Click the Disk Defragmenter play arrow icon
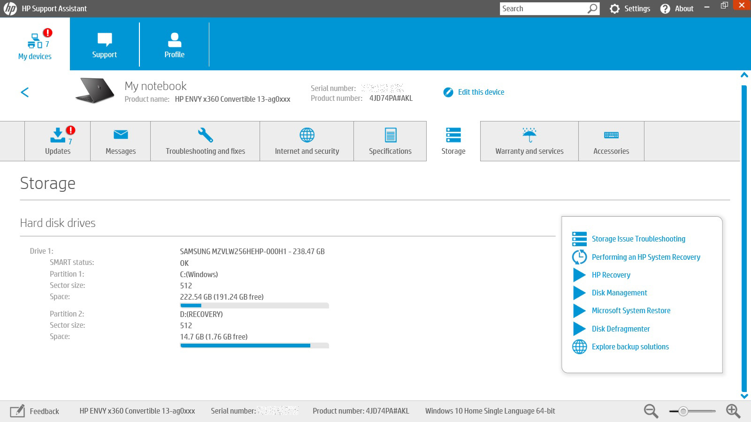This screenshot has height=422, width=751. point(579,329)
